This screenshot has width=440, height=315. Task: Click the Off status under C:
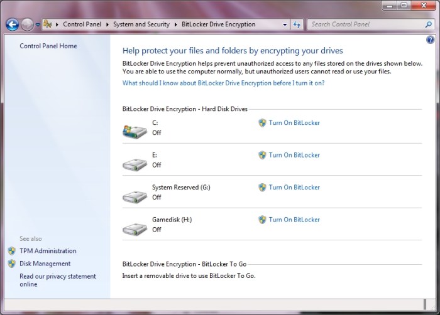click(x=157, y=132)
